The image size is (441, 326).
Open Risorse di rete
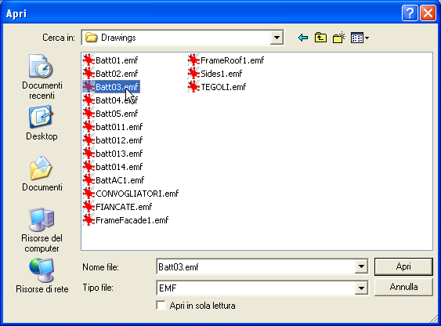pos(42,276)
